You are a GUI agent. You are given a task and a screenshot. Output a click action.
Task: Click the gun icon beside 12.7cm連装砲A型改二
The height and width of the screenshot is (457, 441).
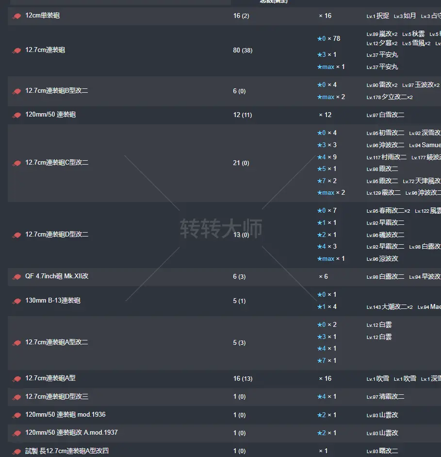[16, 343]
